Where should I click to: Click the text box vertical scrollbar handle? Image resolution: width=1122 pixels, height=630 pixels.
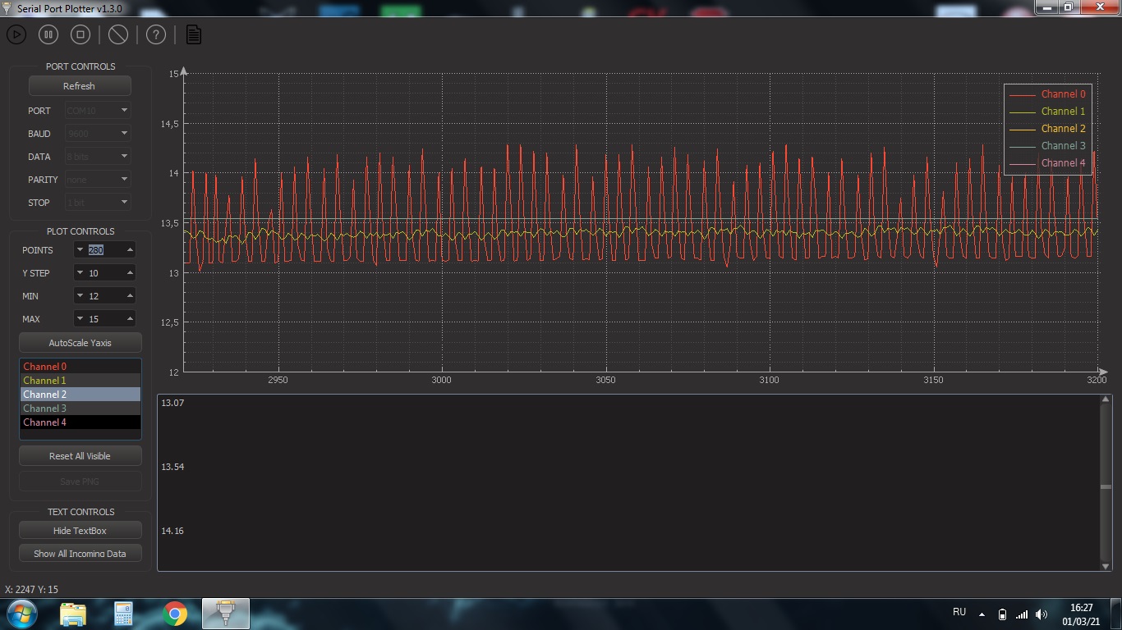pos(1106,486)
